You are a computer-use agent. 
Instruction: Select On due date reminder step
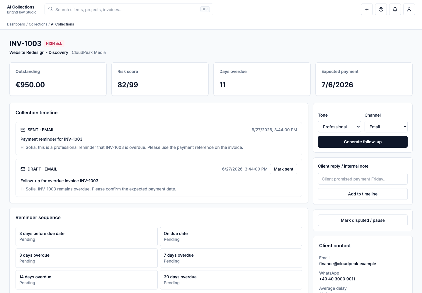click(x=231, y=236)
